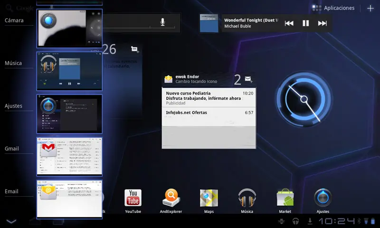The image size is (380, 228).
Task: Click the compose new email icon
Action: pyautogui.click(x=248, y=79)
